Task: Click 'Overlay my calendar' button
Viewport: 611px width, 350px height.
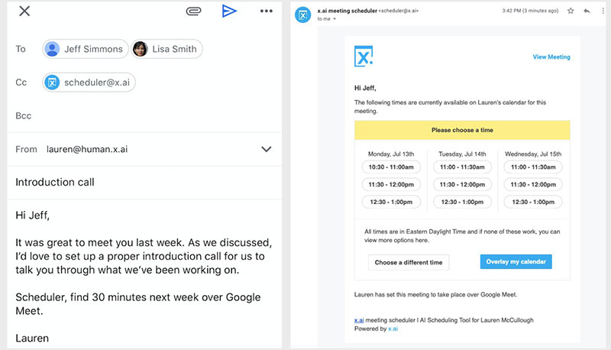Action: (516, 262)
